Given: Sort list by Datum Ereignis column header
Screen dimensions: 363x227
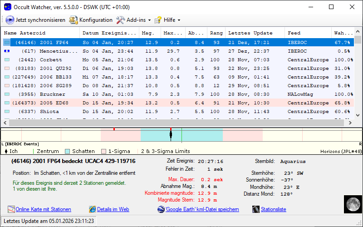Looking at the screenshot, I should click(109, 33).
